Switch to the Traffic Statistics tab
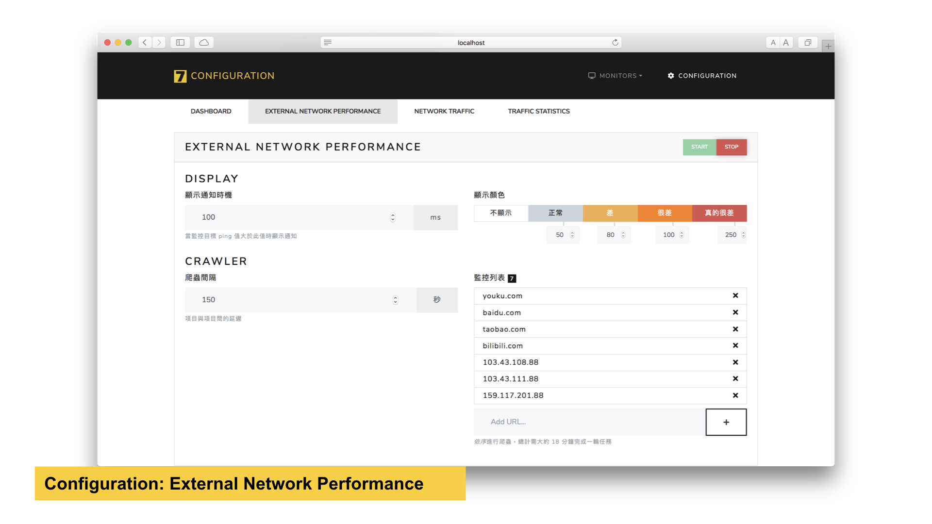This screenshot has height=524, width=932. coord(539,111)
